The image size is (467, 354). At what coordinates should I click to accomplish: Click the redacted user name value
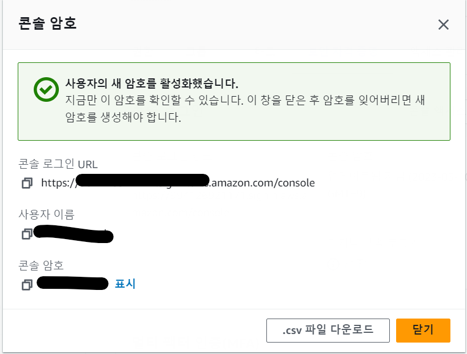(73, 234)
